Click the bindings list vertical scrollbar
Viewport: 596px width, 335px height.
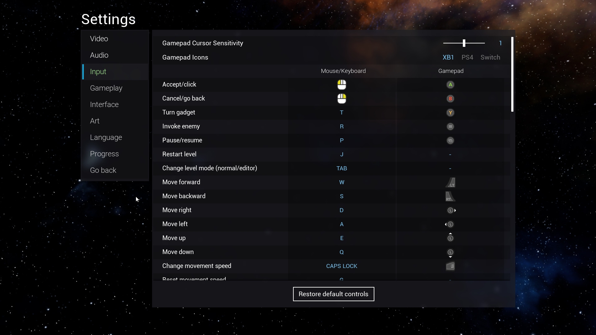click(x=512, y=74)
